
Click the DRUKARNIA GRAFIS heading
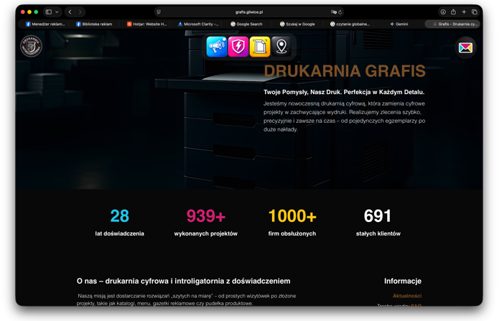point(345,70)
